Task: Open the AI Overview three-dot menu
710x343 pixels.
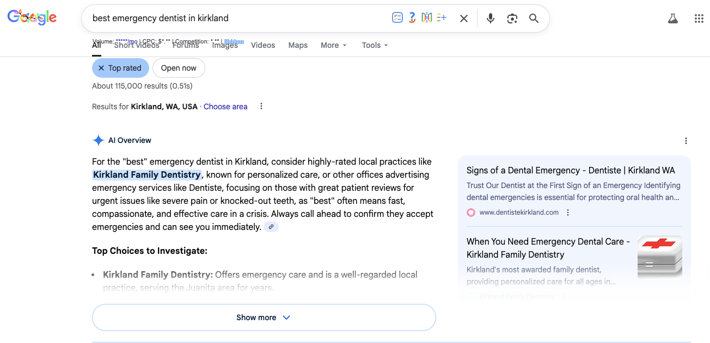Action: coord(685,140)
